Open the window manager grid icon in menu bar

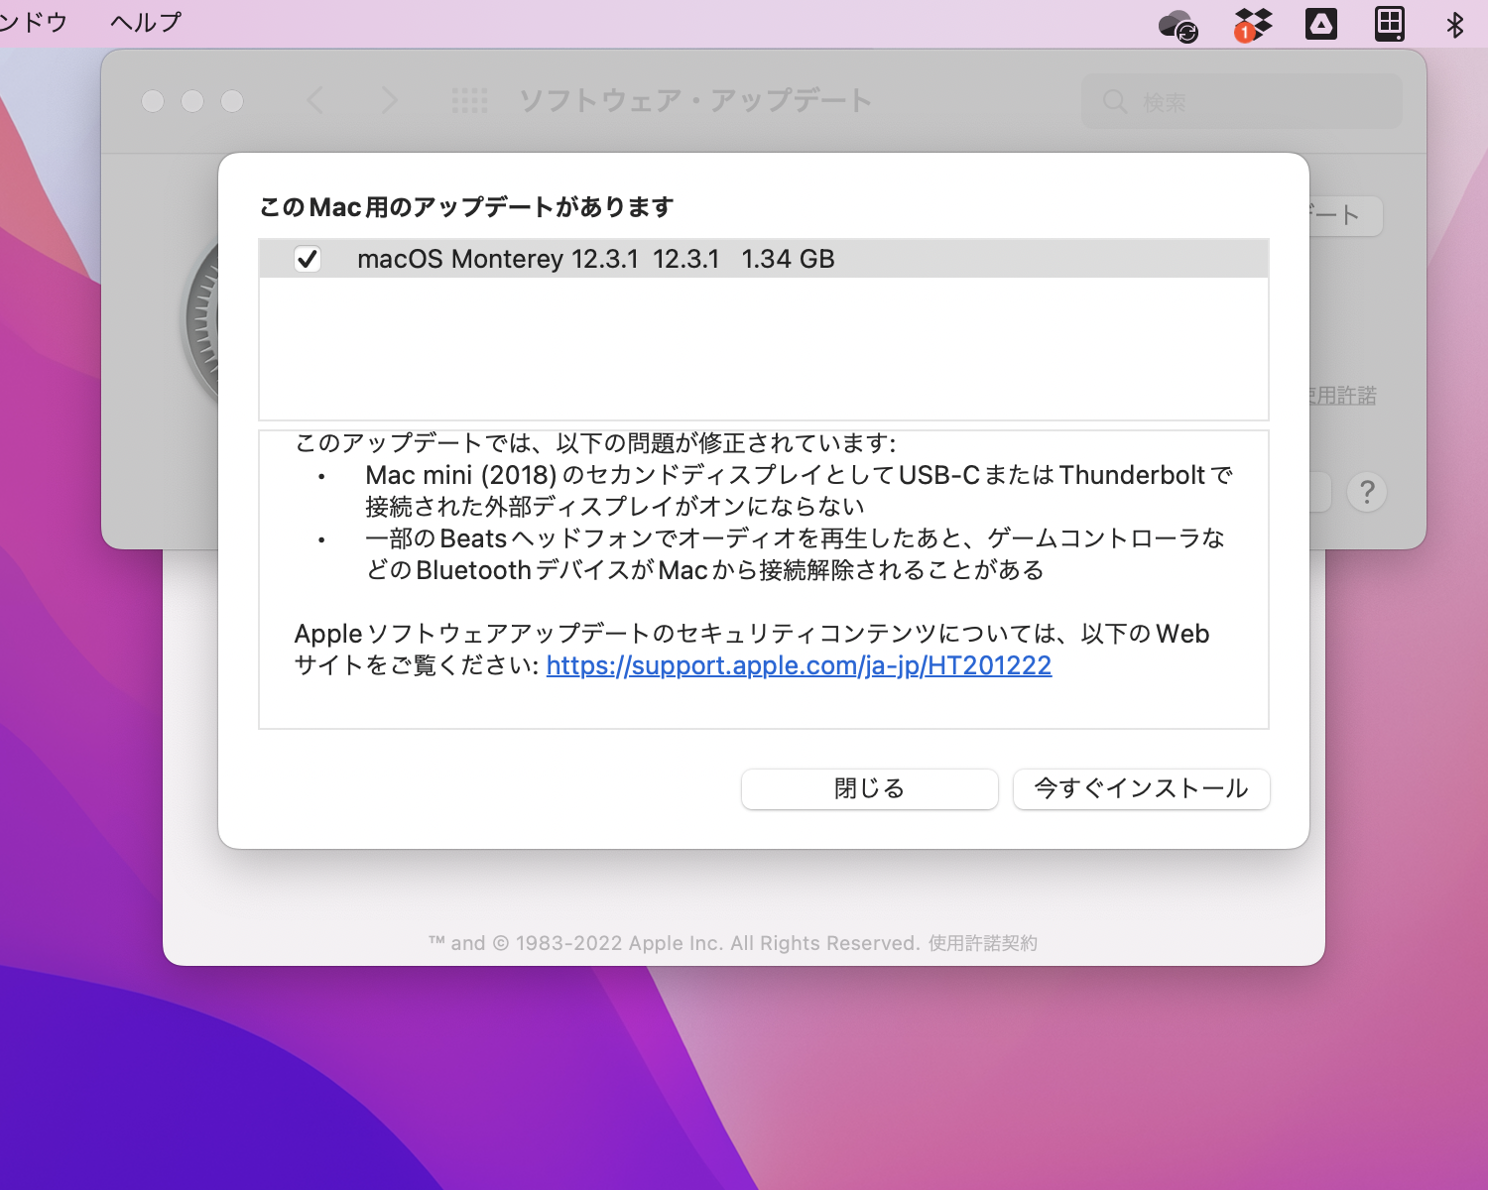(x=1391, y=22)
